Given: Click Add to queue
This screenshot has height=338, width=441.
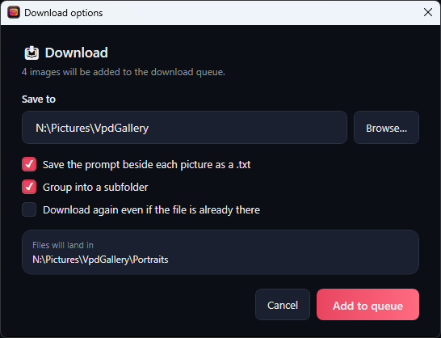Looking at the screenshot, I should click(367, 305).
